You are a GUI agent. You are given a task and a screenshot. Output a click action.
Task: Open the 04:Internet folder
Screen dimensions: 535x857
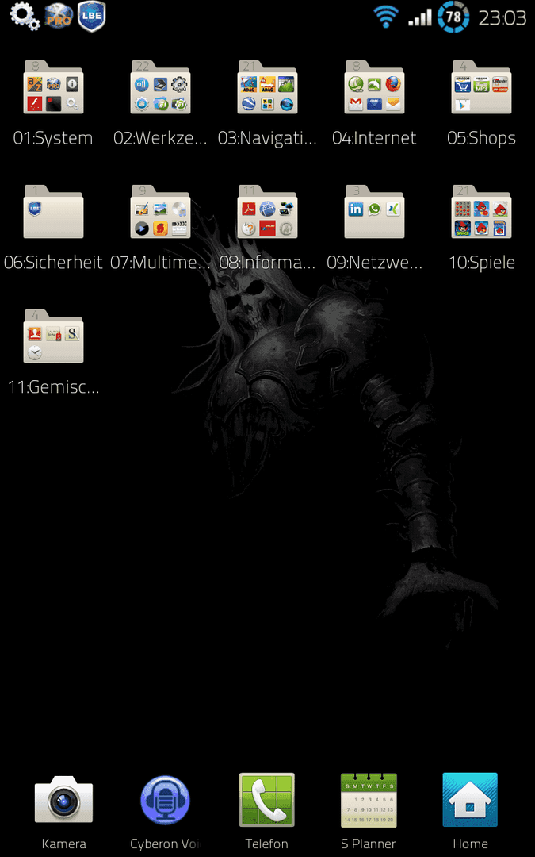(x=374, y=87)
